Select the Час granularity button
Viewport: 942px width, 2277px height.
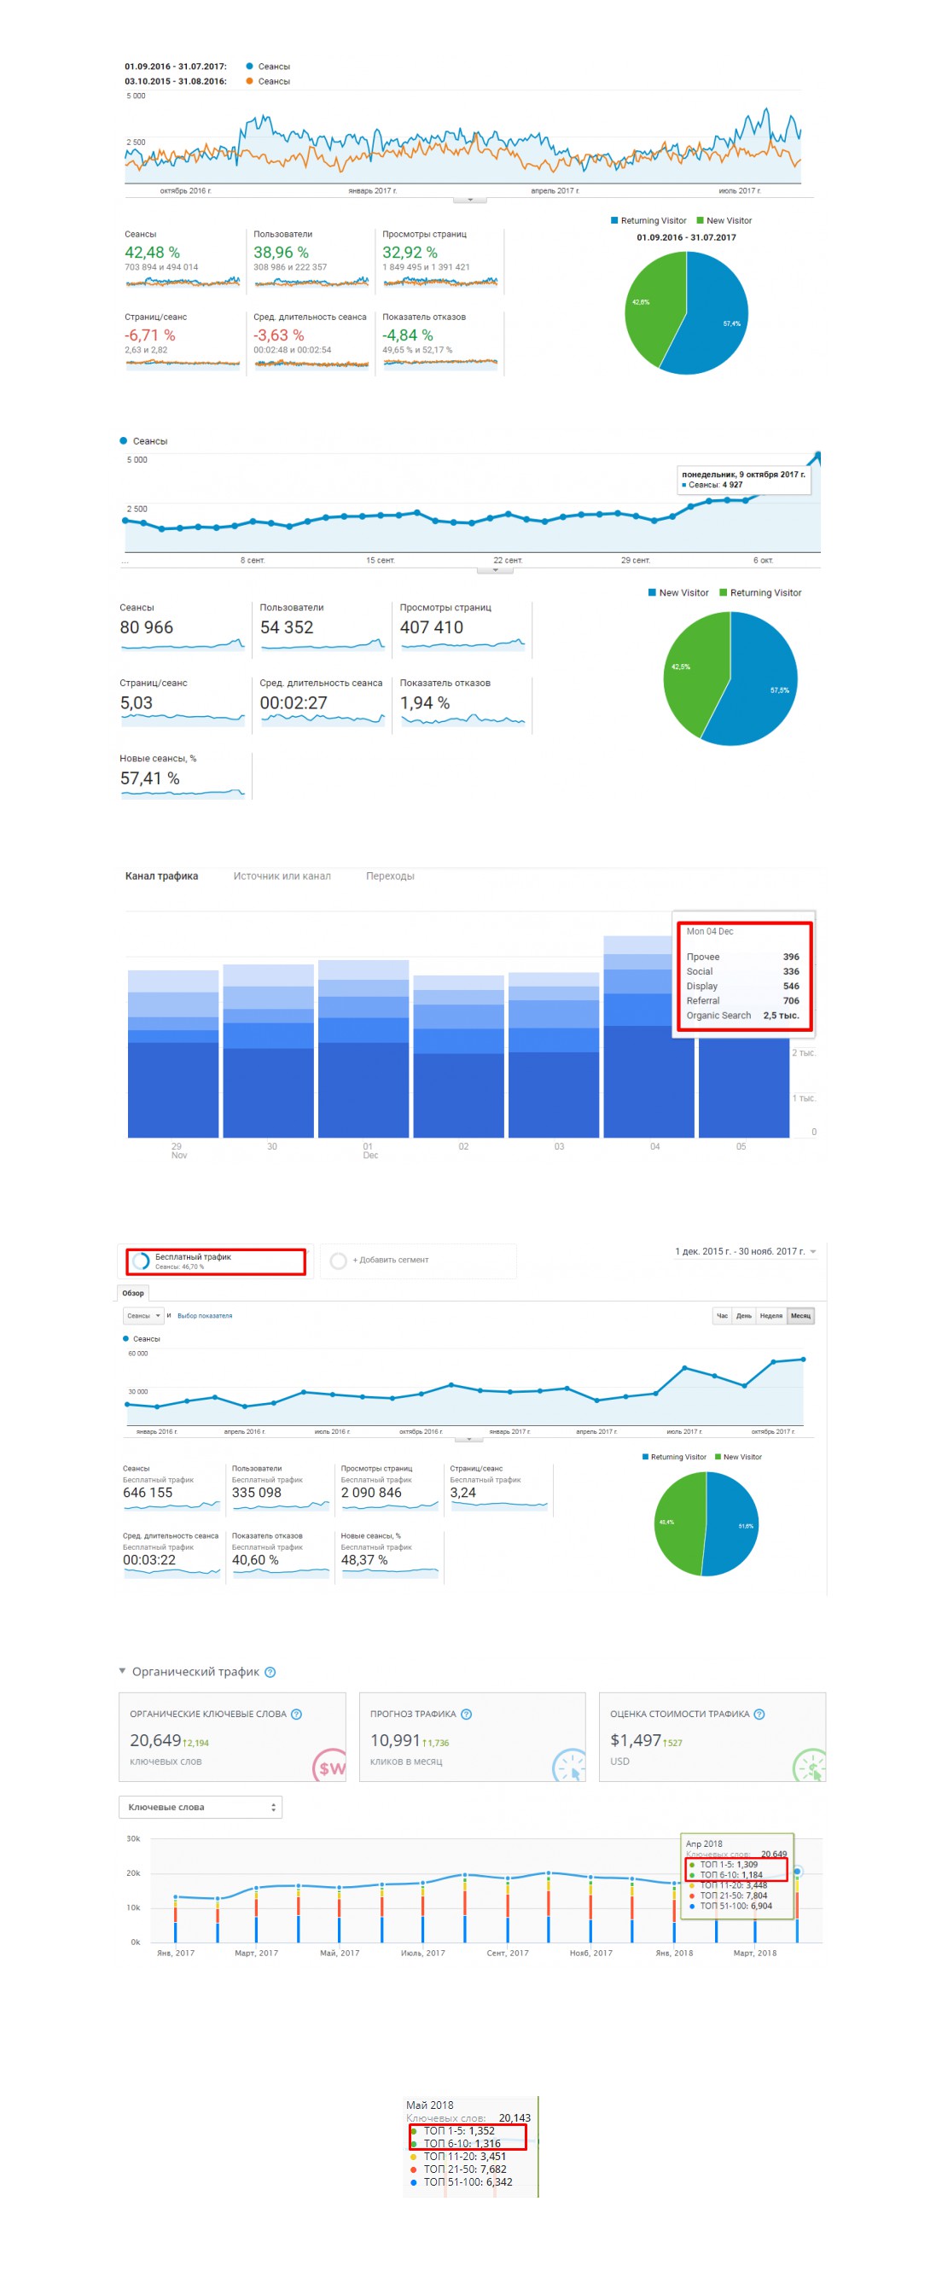pos(722,1315)
